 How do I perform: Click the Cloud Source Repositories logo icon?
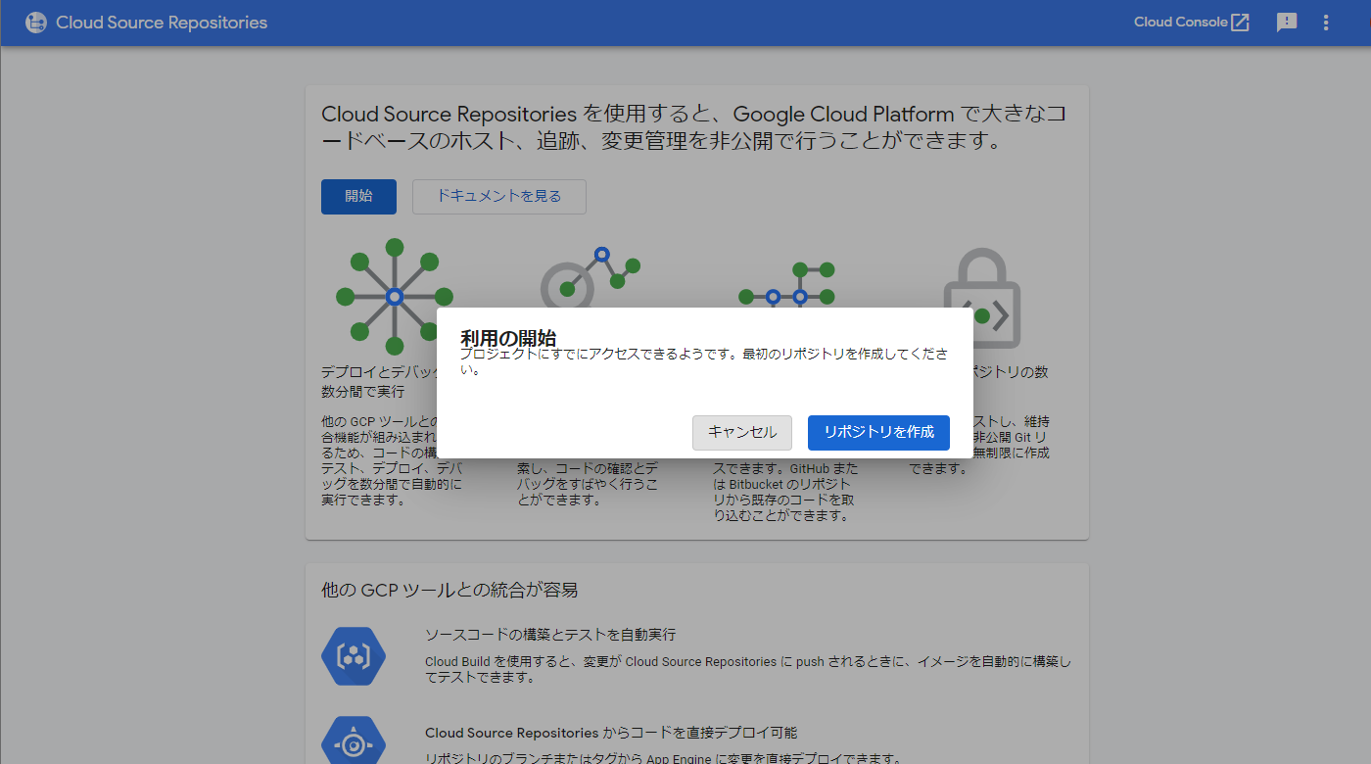coord(36,23)
